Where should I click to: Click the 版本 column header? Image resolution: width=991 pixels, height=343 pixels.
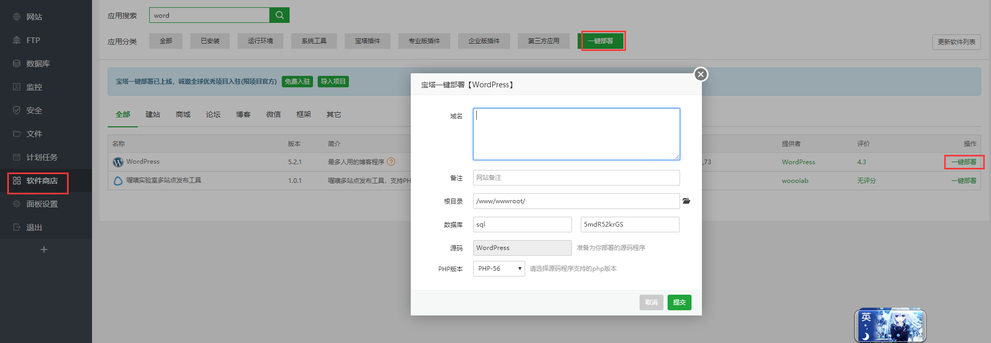[294, 144]
